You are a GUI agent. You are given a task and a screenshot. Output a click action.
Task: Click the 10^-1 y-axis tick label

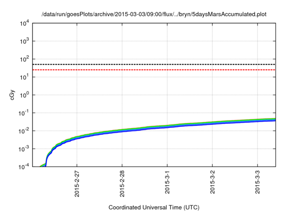coord(24,113)
